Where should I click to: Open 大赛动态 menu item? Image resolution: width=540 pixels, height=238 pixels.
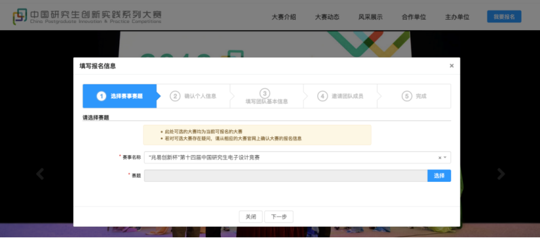327,17
